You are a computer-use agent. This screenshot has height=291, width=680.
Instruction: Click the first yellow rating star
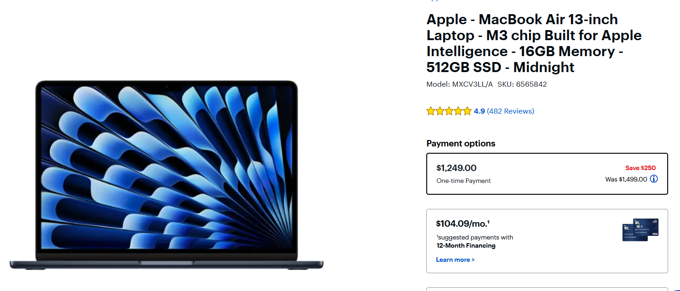point(431,111)
